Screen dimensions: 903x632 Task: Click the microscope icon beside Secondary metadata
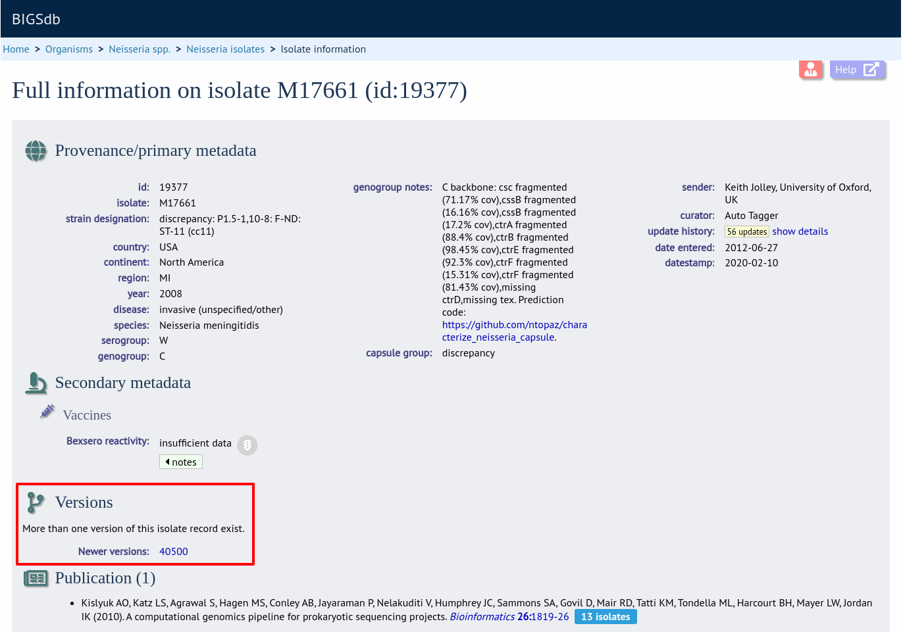coord(36,383)
